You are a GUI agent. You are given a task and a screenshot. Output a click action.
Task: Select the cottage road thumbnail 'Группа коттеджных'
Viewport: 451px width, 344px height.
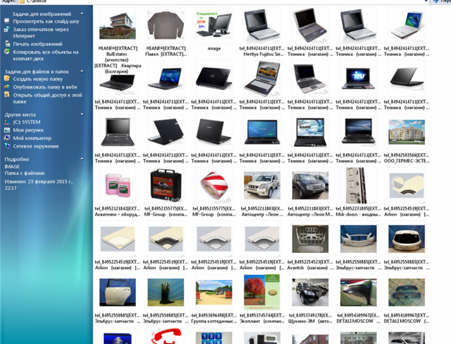(x=214, y=292)
